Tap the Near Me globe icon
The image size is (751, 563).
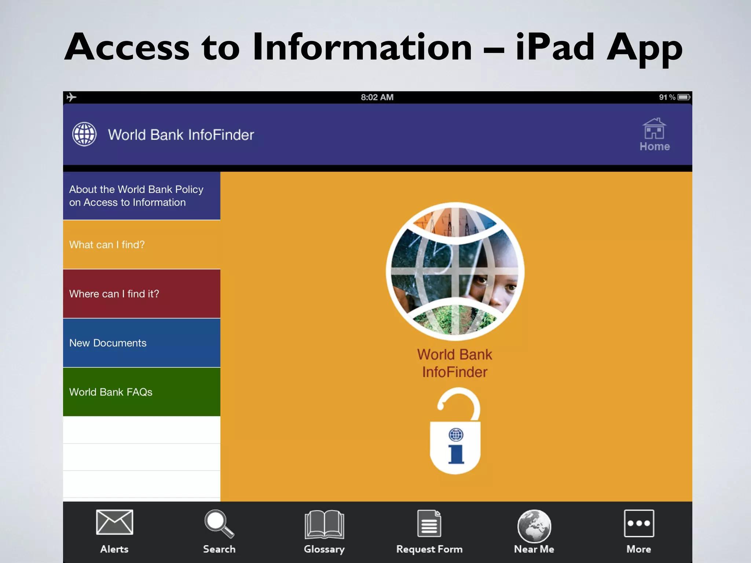[x=534, y=526]
